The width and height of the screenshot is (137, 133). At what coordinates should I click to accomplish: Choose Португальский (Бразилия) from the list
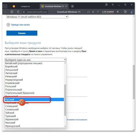click(x=34, y=93)
